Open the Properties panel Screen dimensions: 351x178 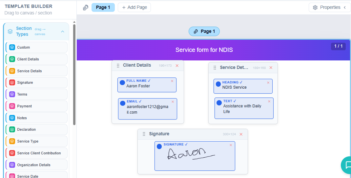(330, 8)
